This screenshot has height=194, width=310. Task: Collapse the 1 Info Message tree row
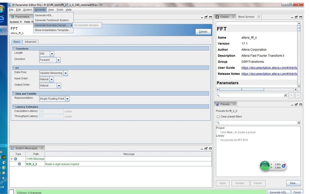11,159
